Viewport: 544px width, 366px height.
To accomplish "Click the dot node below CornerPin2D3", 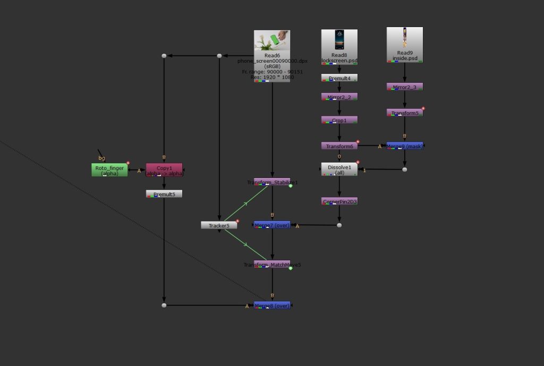I will 339,225.
